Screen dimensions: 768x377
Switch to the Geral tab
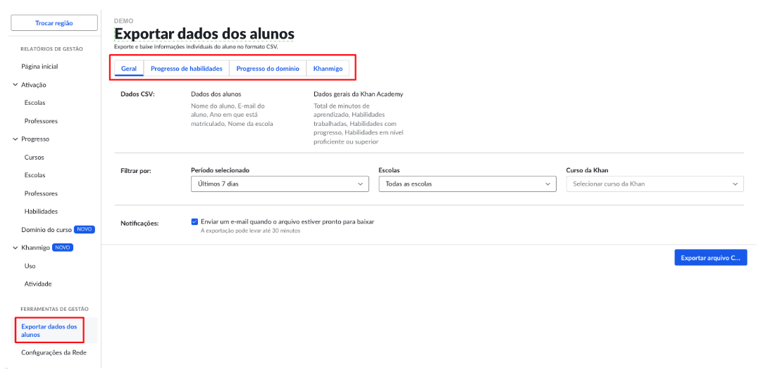[x=129, y=68]
